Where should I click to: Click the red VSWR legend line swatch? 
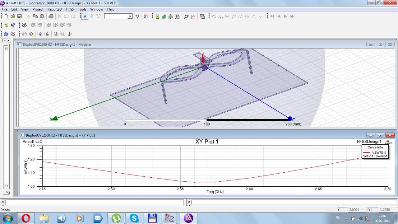click(x=367, y=152)
